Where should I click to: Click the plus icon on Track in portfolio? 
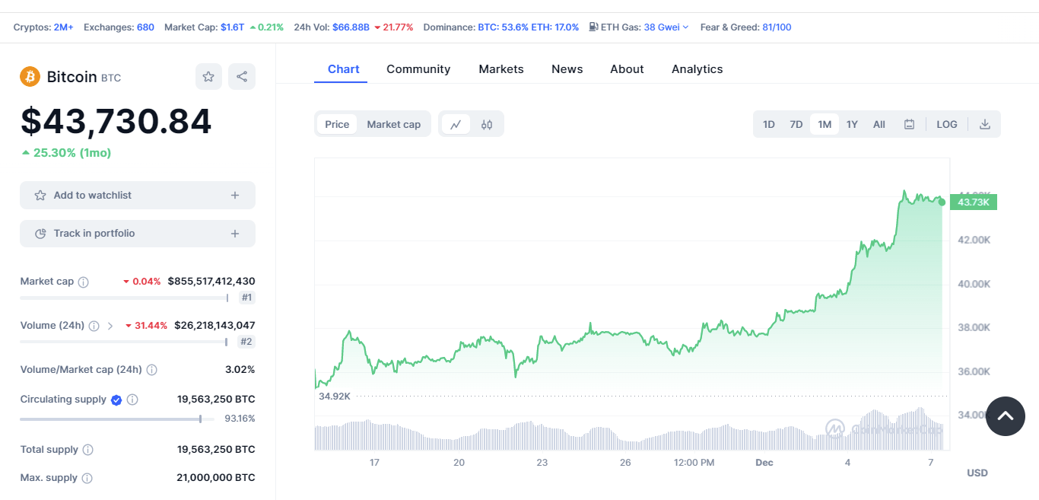(235, 234)
